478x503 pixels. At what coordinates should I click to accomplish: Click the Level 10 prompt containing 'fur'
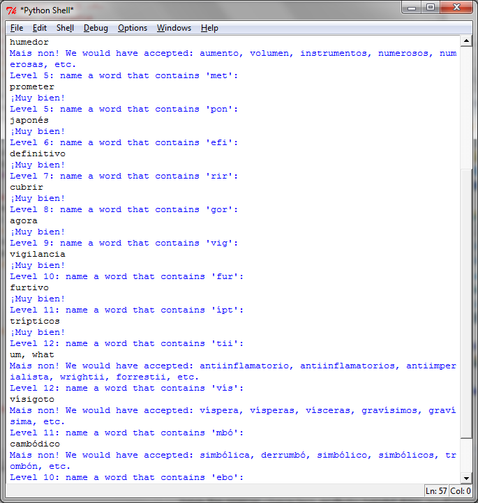[127, 276]
